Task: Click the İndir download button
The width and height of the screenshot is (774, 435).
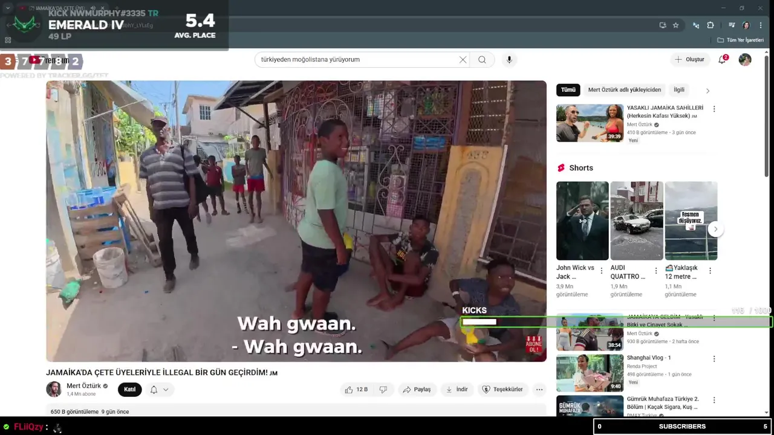Action: pyautogui.click(x=457, y=390)
